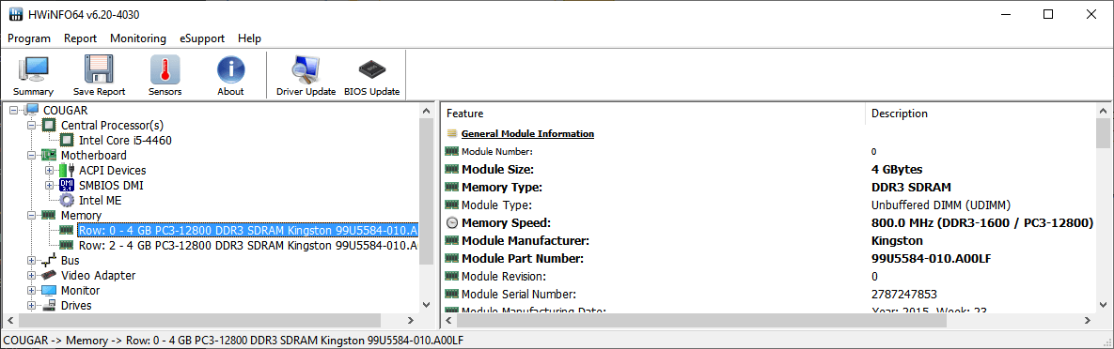Expand the Video Adapter node
This screenshot has height=349, width=1114.
point(31,275)
